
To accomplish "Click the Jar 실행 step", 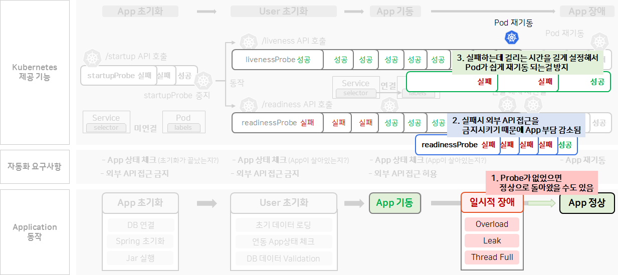I will tap(140, 258).
